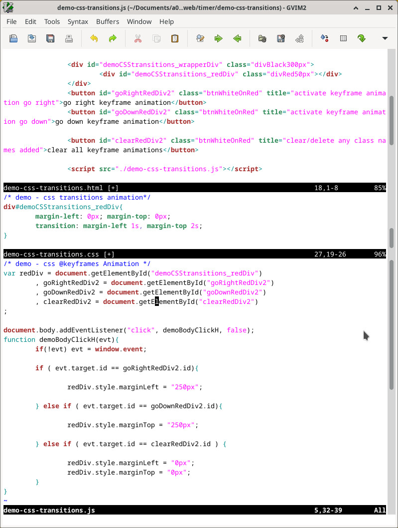
Task: Open the Tools menu
Action: click(x=52, y=21)
